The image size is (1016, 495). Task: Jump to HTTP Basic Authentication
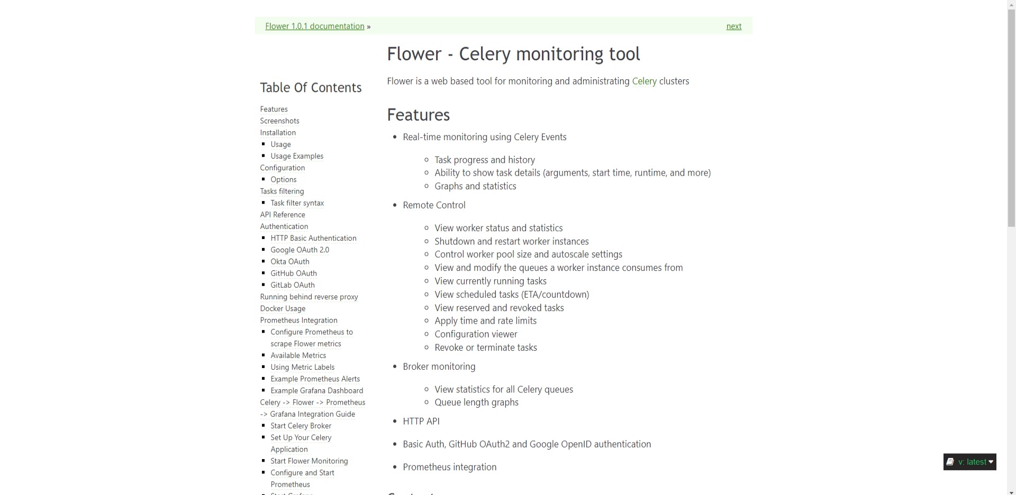click(x=313, y=239)
